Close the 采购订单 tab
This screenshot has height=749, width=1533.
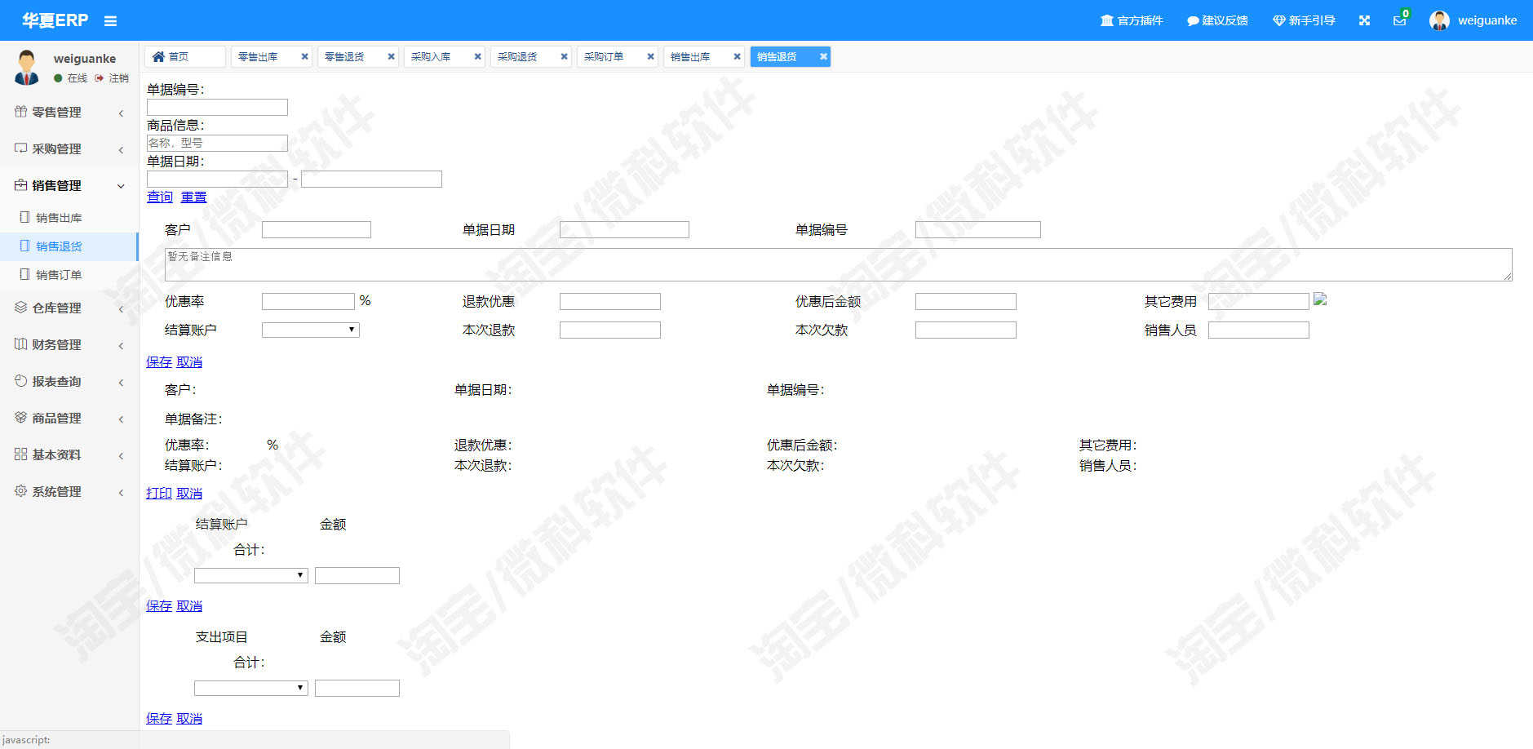[650, 56]
